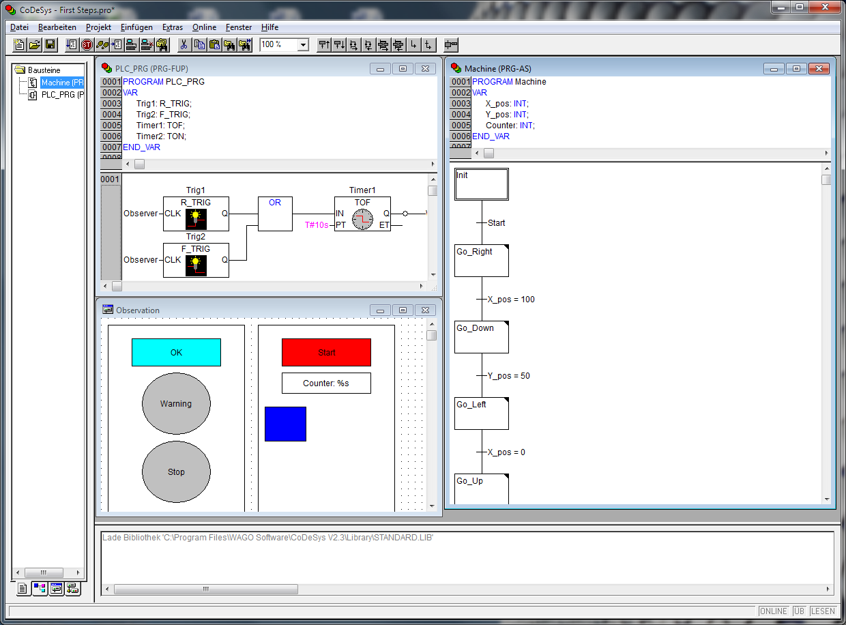This screenshot has height=625, width=846.
Task: Paste from clipboard using the toolbar icon
Action: [x=214, y=45]
